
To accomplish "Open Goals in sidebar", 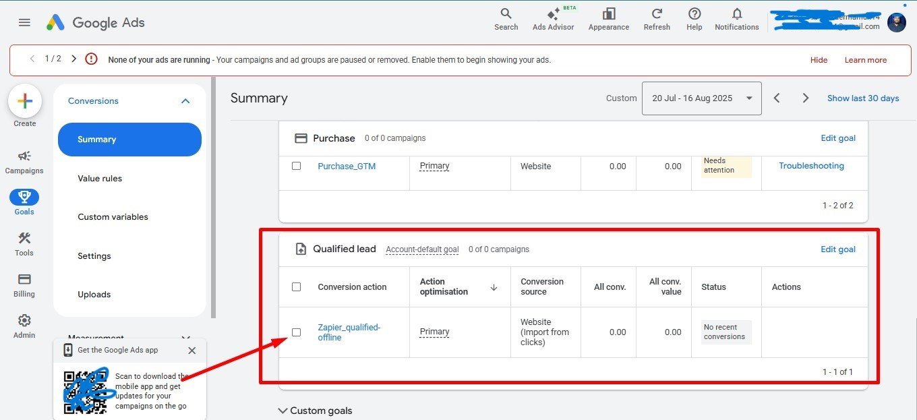I will tap(24, 202).
